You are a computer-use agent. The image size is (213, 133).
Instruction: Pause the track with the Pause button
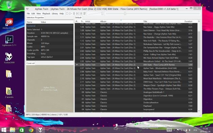pos(74,14)
